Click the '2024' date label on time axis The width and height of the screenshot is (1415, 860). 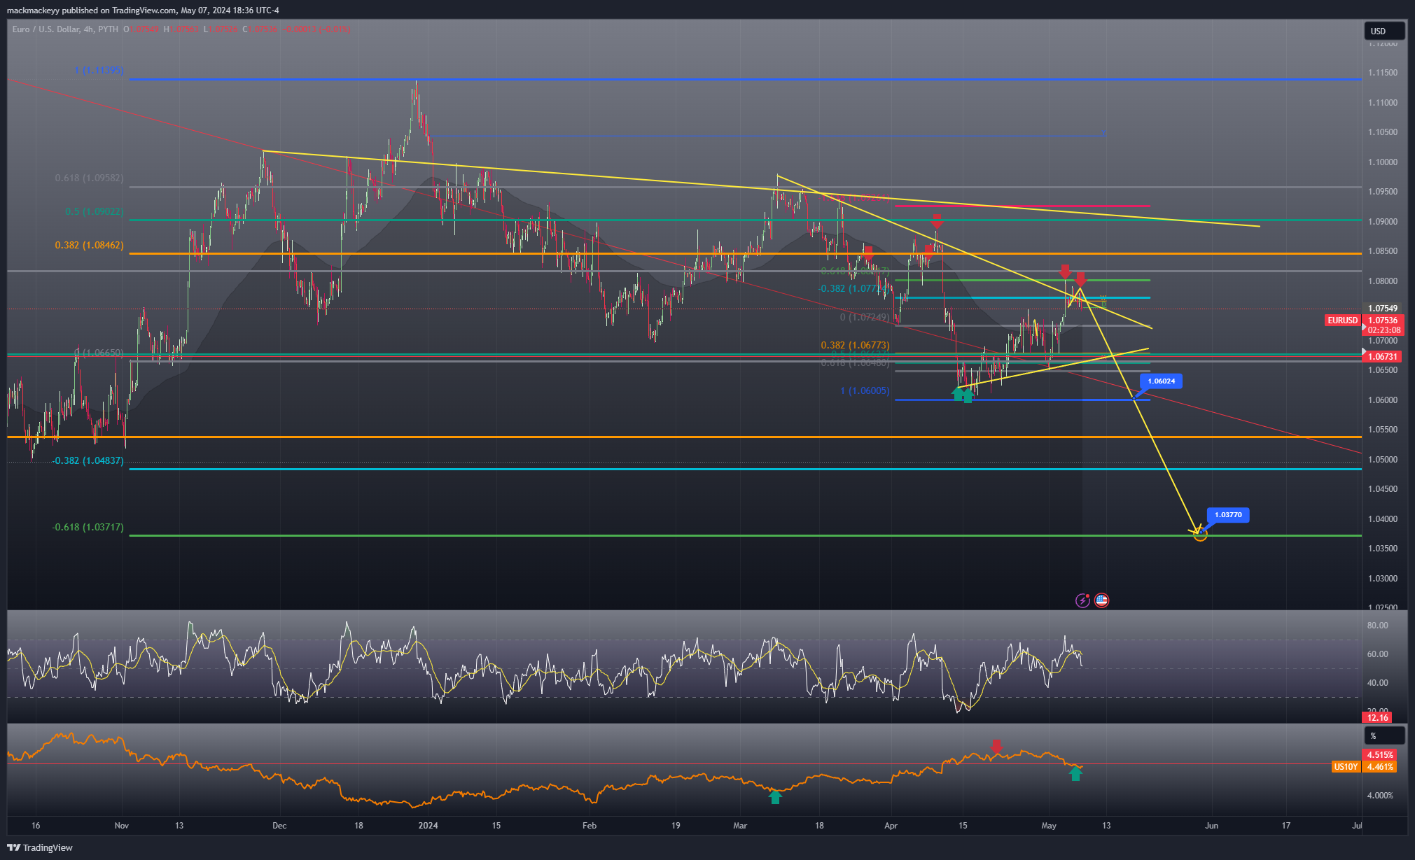pos(428,826)
